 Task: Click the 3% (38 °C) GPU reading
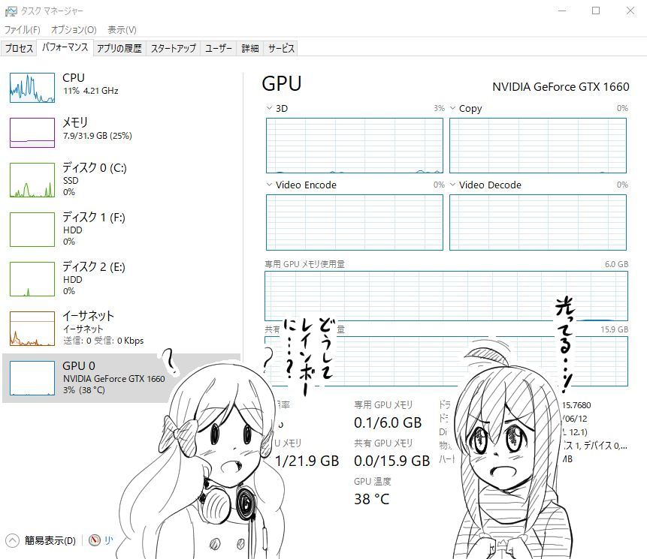pos(83,390)
